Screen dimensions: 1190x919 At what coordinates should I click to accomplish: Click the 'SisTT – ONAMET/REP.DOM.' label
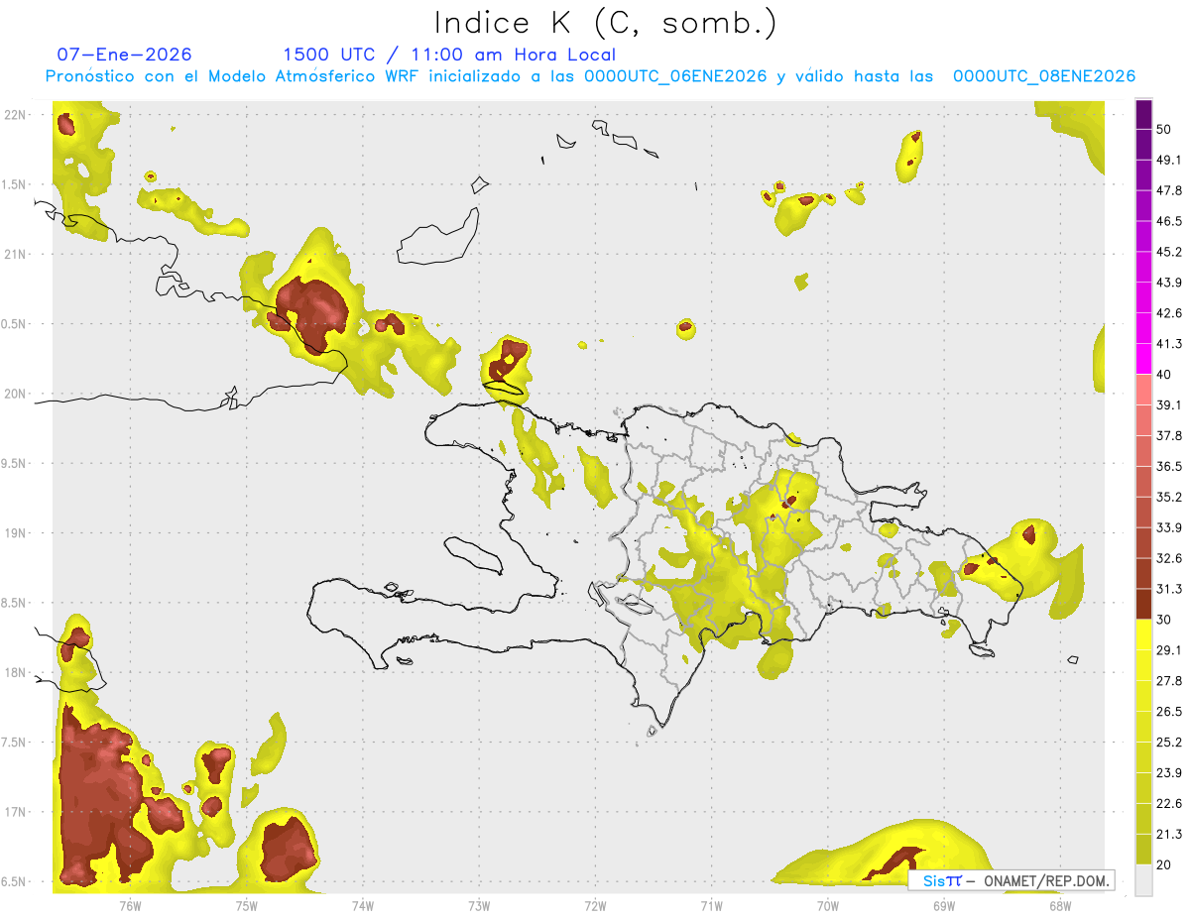[x=1012, y=880]
